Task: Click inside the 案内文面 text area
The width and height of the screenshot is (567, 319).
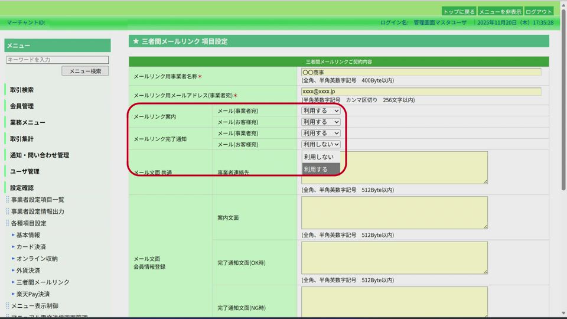Action: point(394,213)
